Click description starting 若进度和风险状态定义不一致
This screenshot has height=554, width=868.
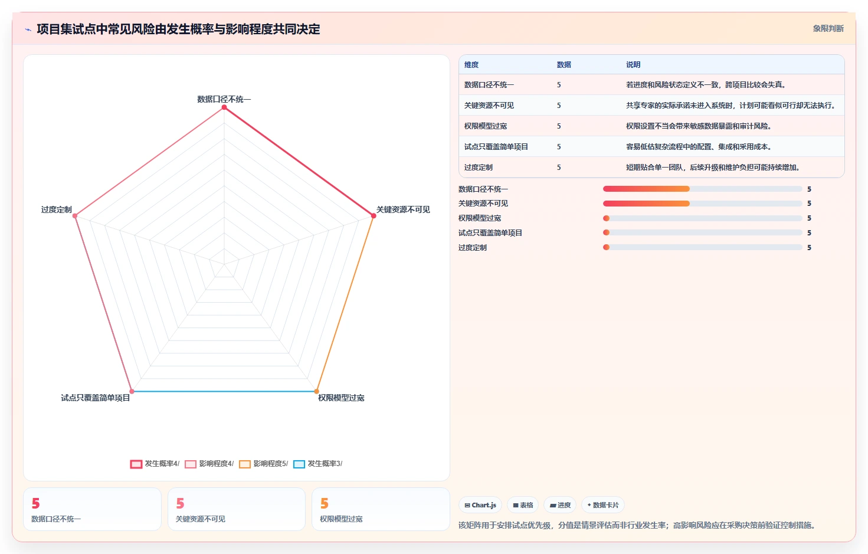(x=707, y=85)
